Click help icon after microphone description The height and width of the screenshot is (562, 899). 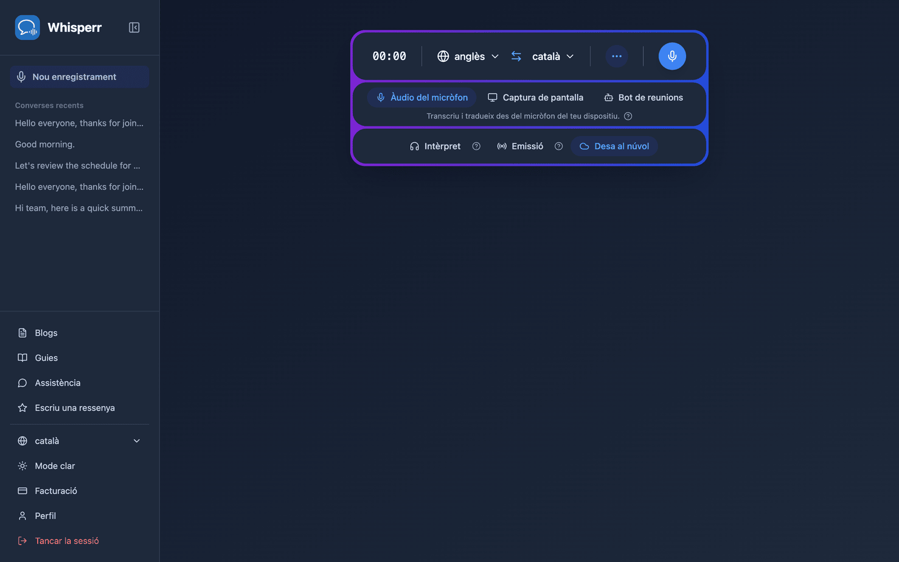pyautogui.click(x=628, y=116)
